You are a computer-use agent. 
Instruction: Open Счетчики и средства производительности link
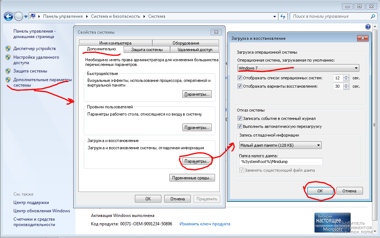pos(34,222)
